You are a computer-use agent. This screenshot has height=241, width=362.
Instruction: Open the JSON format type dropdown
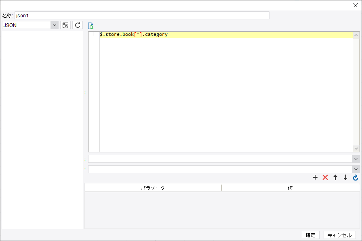[54, 25]
